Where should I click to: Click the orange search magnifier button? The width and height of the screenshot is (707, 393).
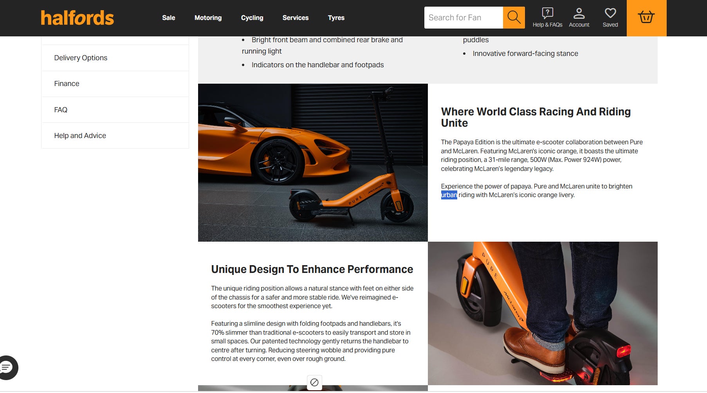click(514, 18)
